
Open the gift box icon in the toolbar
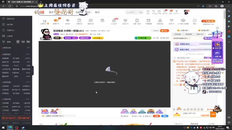tap(102, 20)
